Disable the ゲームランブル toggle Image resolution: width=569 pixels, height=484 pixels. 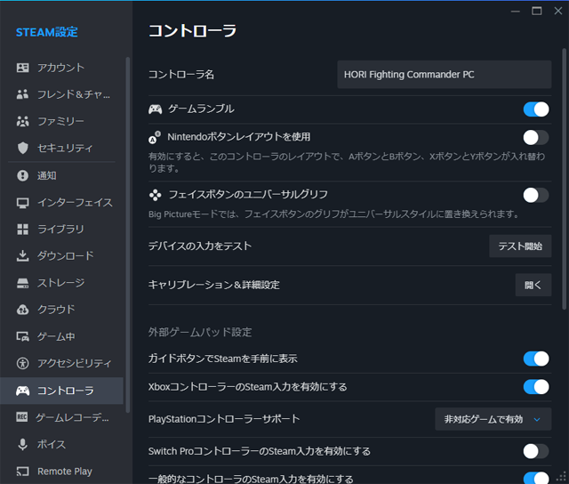click(x=536, y=109)
